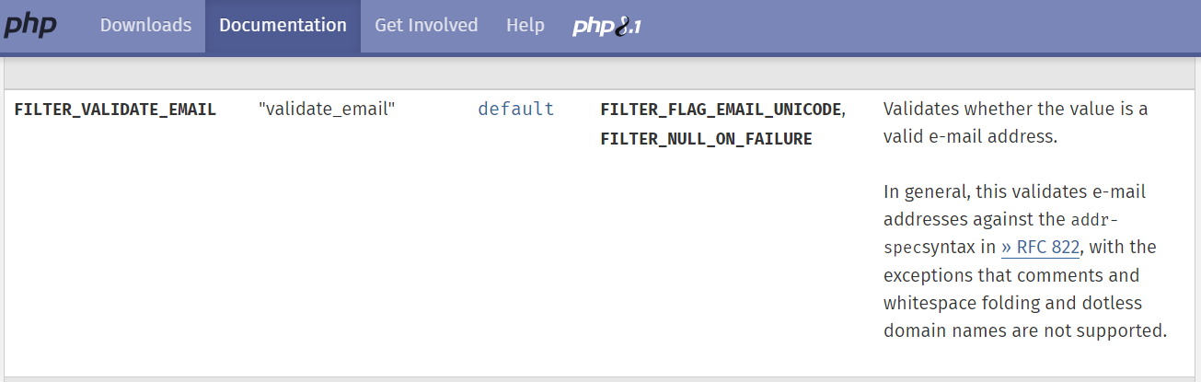Click the FILTER_FLAG_EMAIL_UNICODE flag text
The width and height of the screenshot is (1201, 382).
coord(721,110)
